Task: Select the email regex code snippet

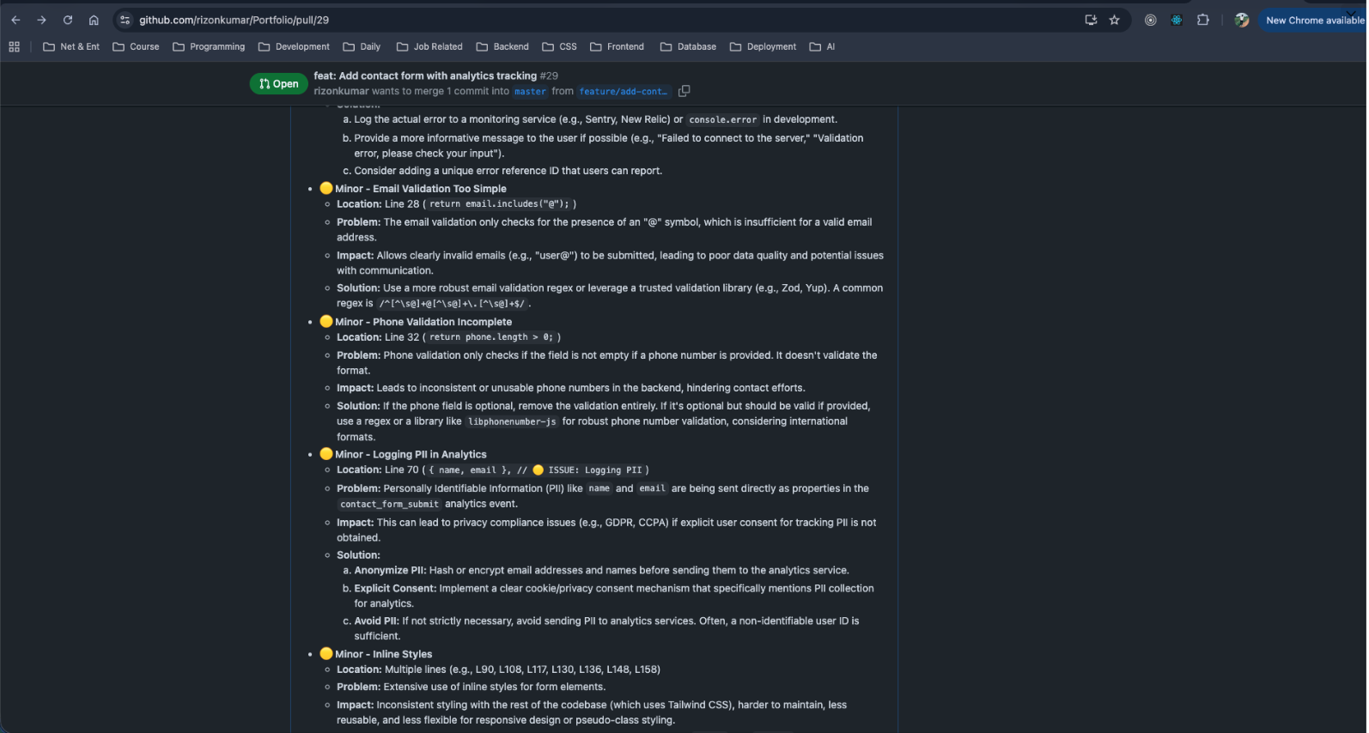Action: tap(451, 304)
